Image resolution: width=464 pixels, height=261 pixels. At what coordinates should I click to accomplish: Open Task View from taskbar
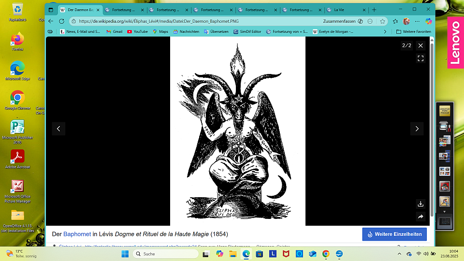tap(206, 254)
